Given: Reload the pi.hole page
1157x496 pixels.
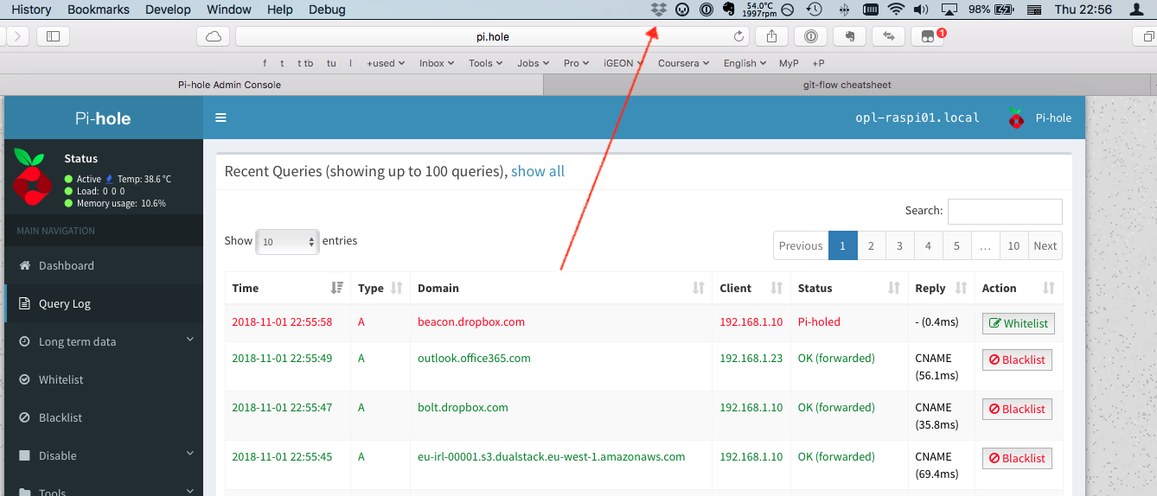Looking at the screenshot, I should click(x=738, y=36).
